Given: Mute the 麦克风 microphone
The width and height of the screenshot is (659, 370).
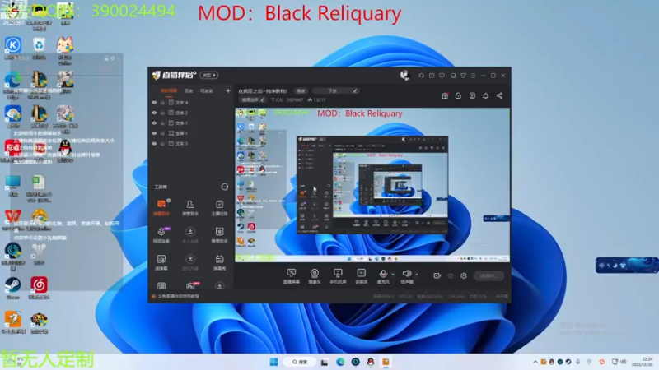Looking at the screenshot, I should [x=383, y=276].
